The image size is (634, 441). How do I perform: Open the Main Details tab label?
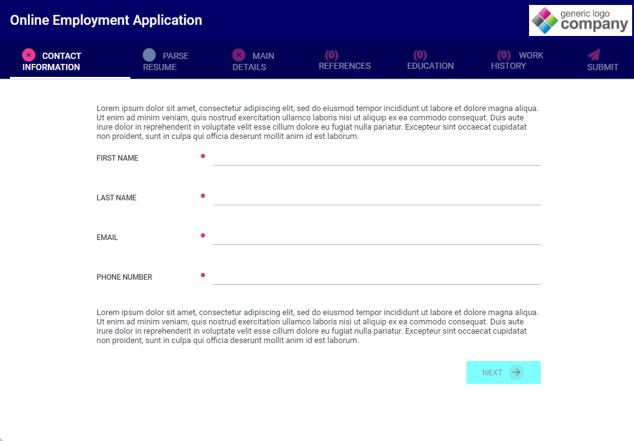pyautogui.click(x=255, y=61)
